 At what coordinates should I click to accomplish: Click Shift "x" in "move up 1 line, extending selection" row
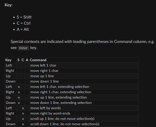[19, 97]
